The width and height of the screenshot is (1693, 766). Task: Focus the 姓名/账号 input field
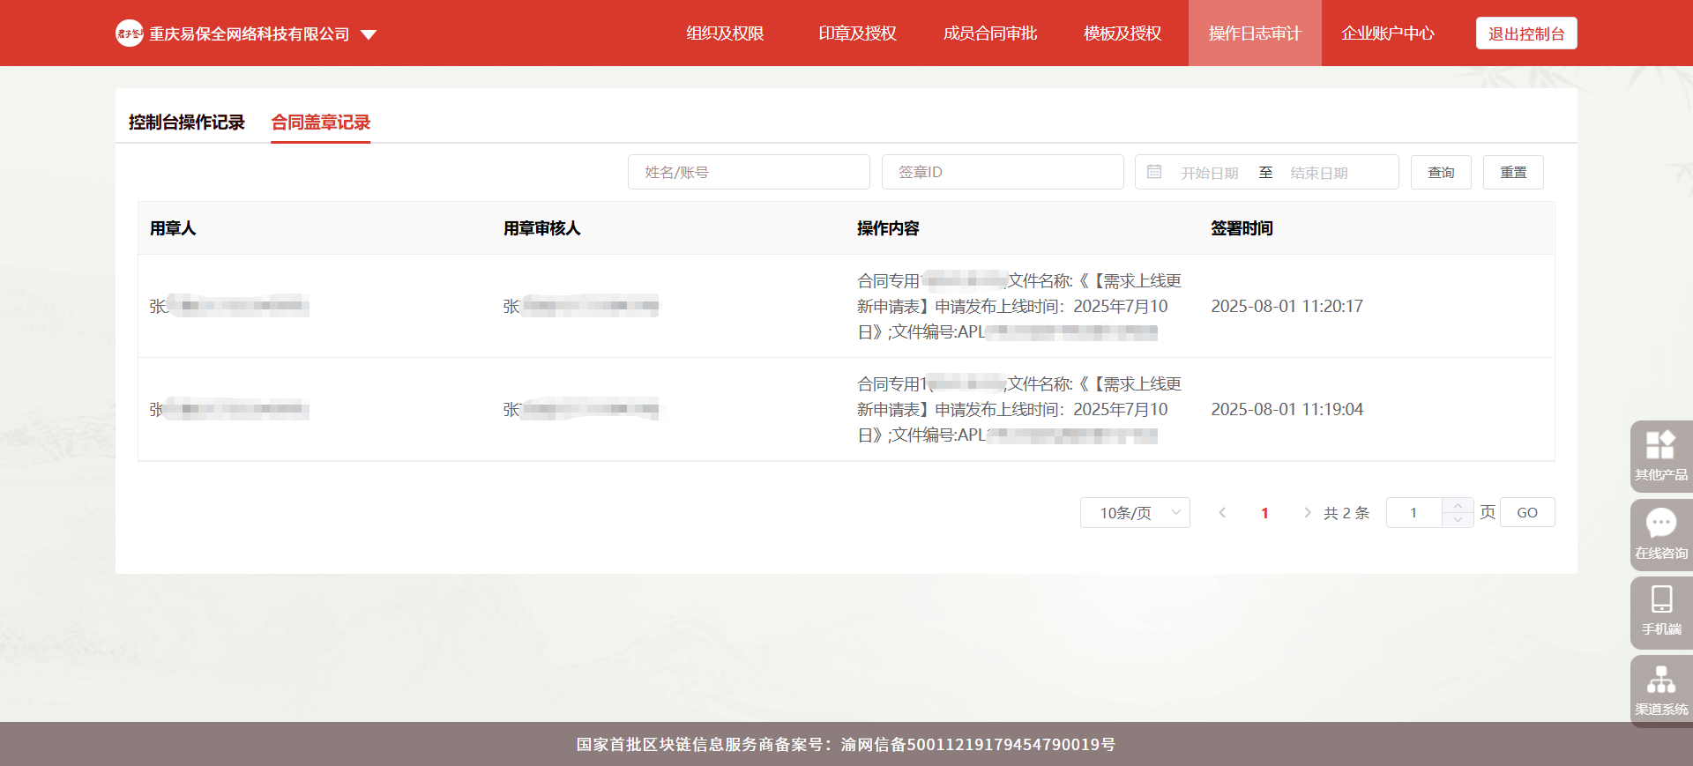749,172
